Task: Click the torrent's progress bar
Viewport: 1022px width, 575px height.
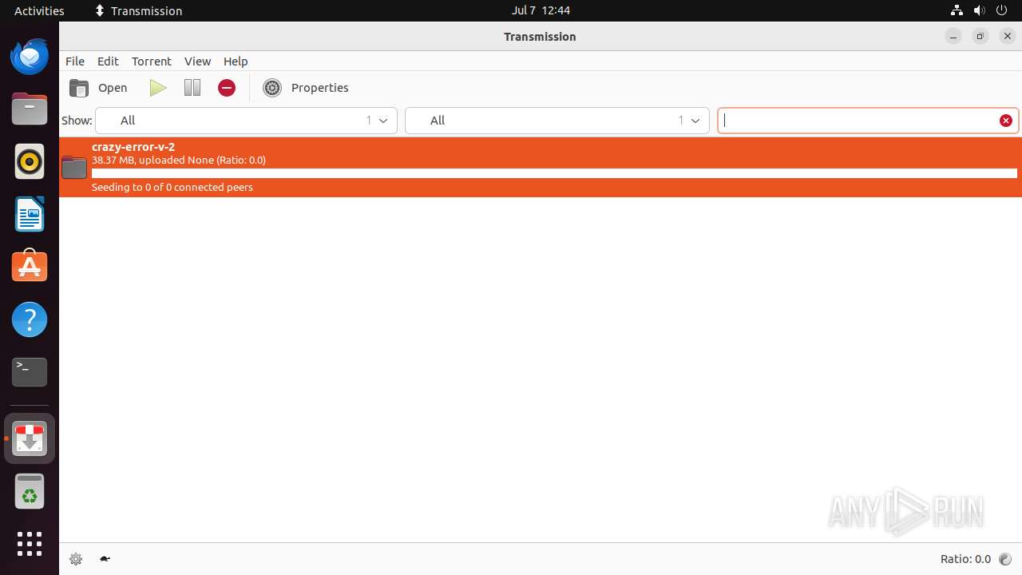Action: 554,173
